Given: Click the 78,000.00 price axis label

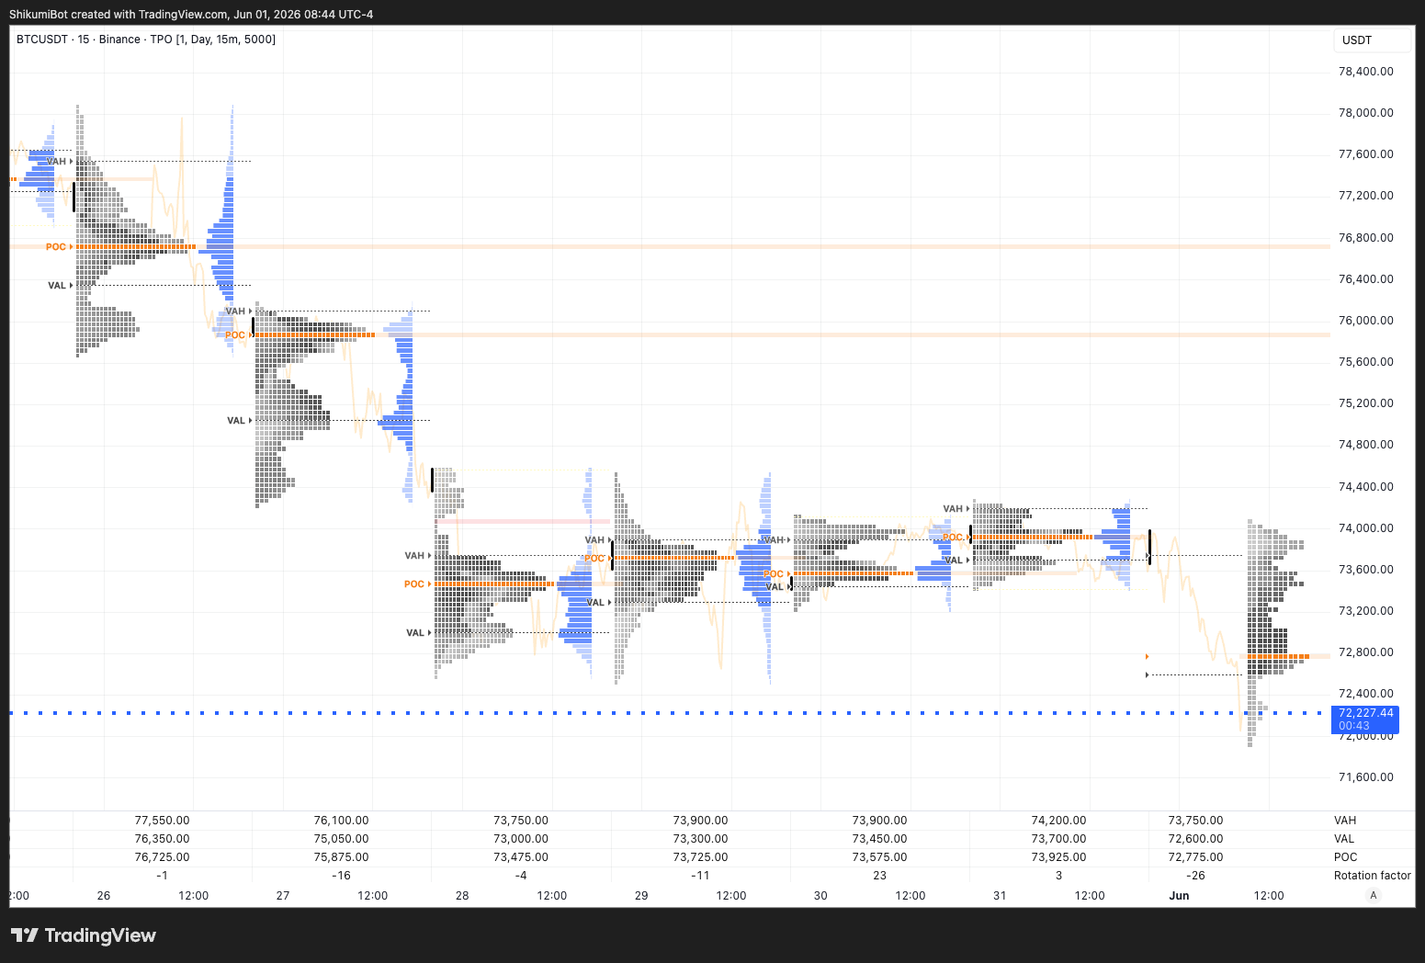Looking at the screenshot, I should (x=1365, y=113).
